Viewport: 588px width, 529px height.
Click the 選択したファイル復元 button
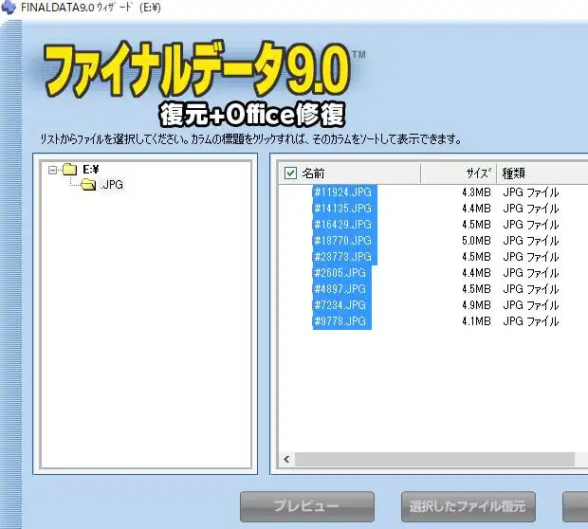468,506
